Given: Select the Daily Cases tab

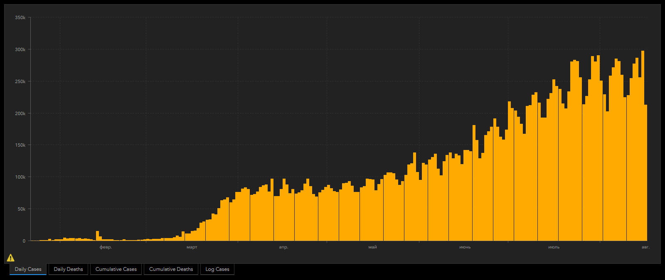Looking at the screenshot, I should coord(28,269).
